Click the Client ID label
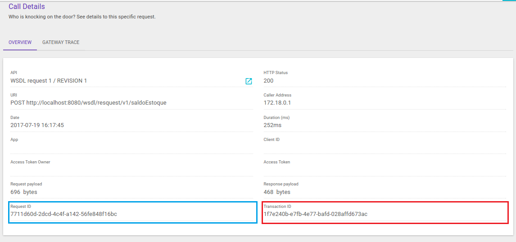 point(272,140)
